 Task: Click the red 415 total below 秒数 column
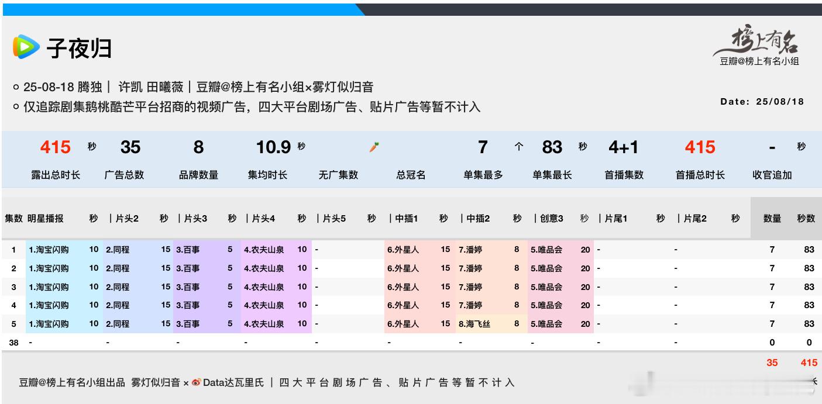(x=809, y=362)
